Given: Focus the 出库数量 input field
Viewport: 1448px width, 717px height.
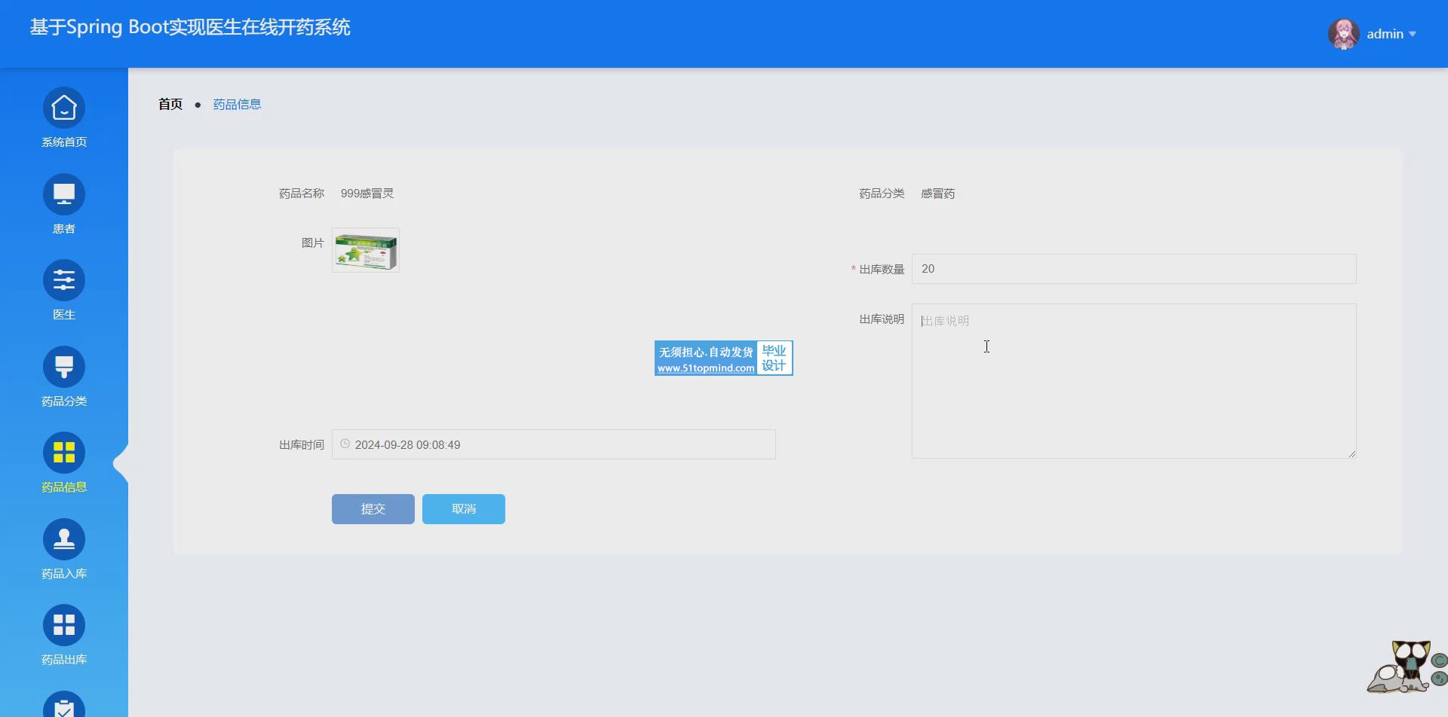Looking at the screenshot, I should point(1134,269).
